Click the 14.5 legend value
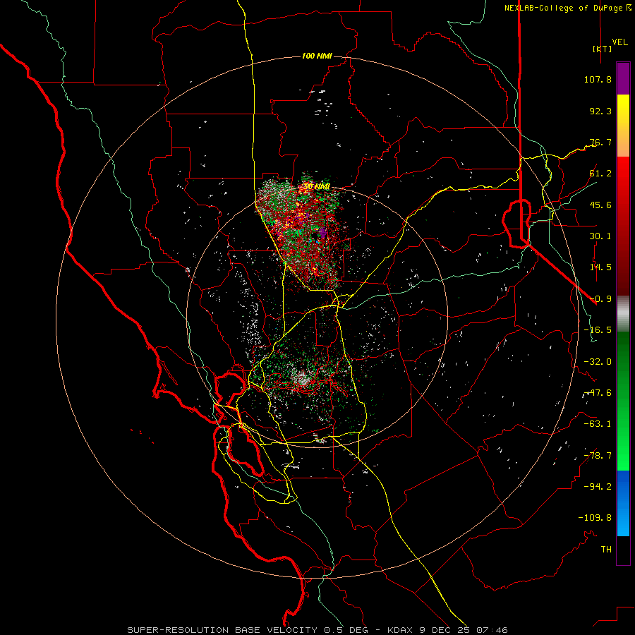 (x=600, y=267)
